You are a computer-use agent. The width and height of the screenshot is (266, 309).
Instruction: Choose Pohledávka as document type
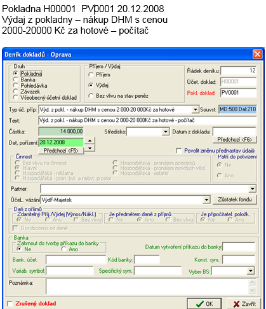(15, 85)
